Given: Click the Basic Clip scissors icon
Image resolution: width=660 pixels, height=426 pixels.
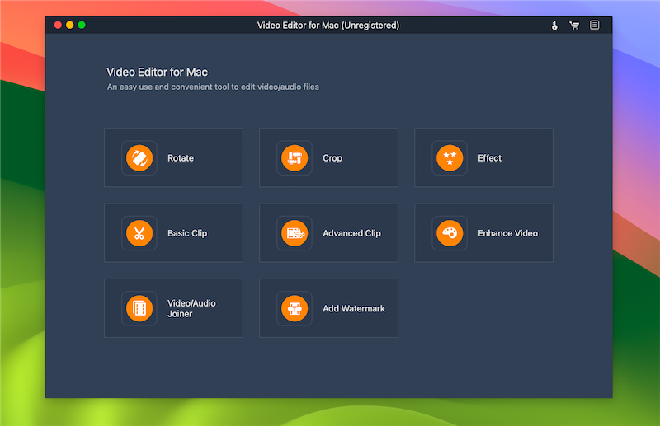Looking at the screenshot, I should (x=139, y=233).
